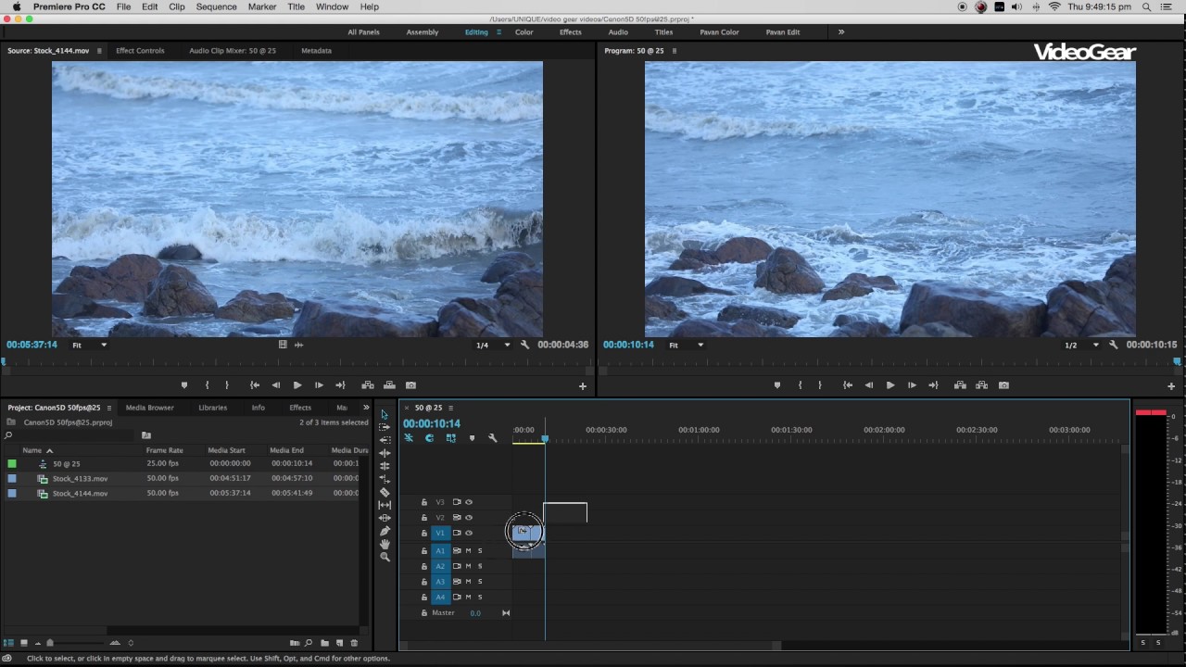
Task: Show overflow workspaces chevron
Action: click(x=841, y=31)
